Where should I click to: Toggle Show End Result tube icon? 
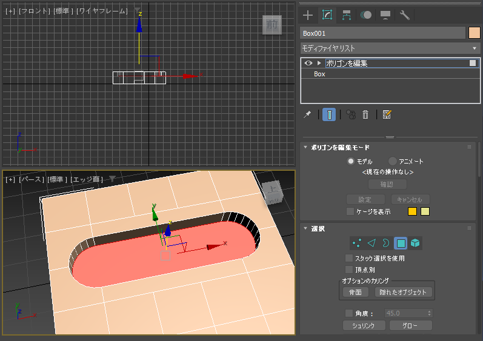pos(329,115)
